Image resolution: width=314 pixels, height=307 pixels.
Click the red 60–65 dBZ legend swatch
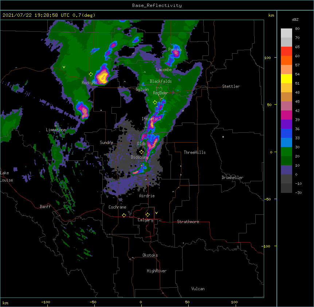coord(286,51)
